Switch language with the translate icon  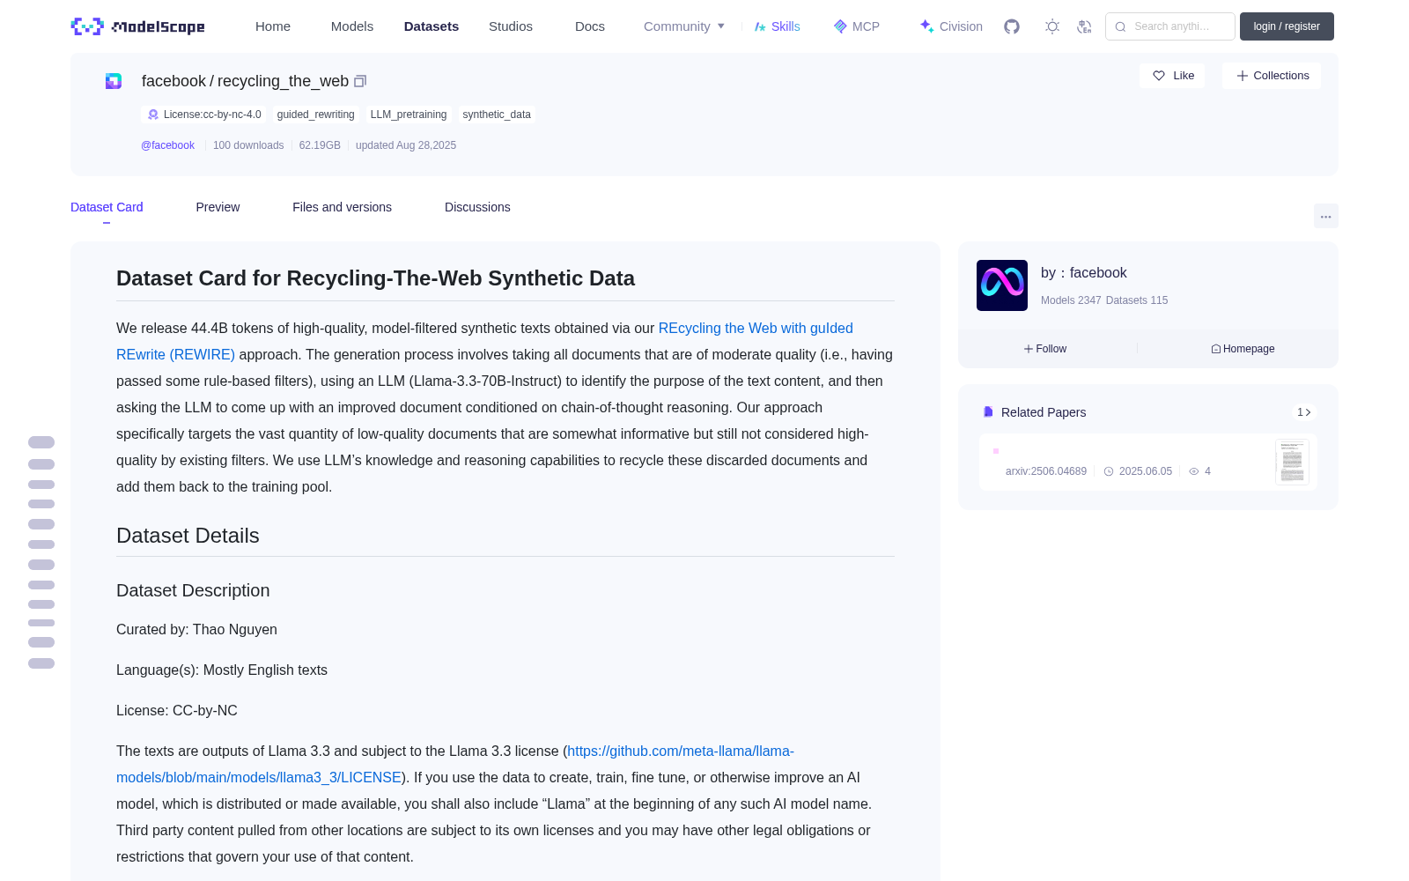point(1084,26)
